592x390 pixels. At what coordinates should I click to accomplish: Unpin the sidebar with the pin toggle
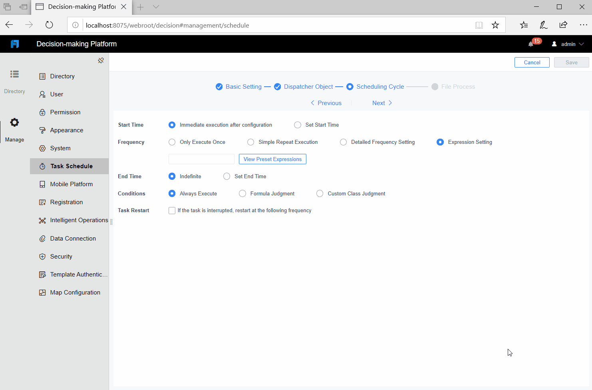pos(101,60)
